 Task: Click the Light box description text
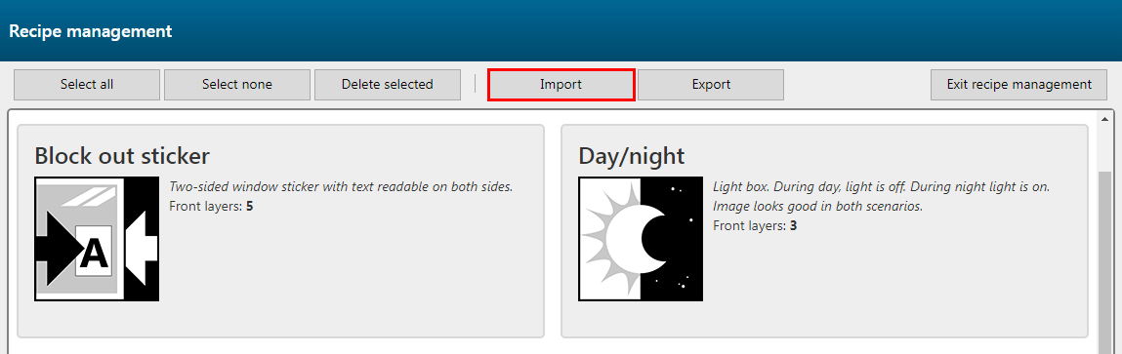(x=882, y=197)
